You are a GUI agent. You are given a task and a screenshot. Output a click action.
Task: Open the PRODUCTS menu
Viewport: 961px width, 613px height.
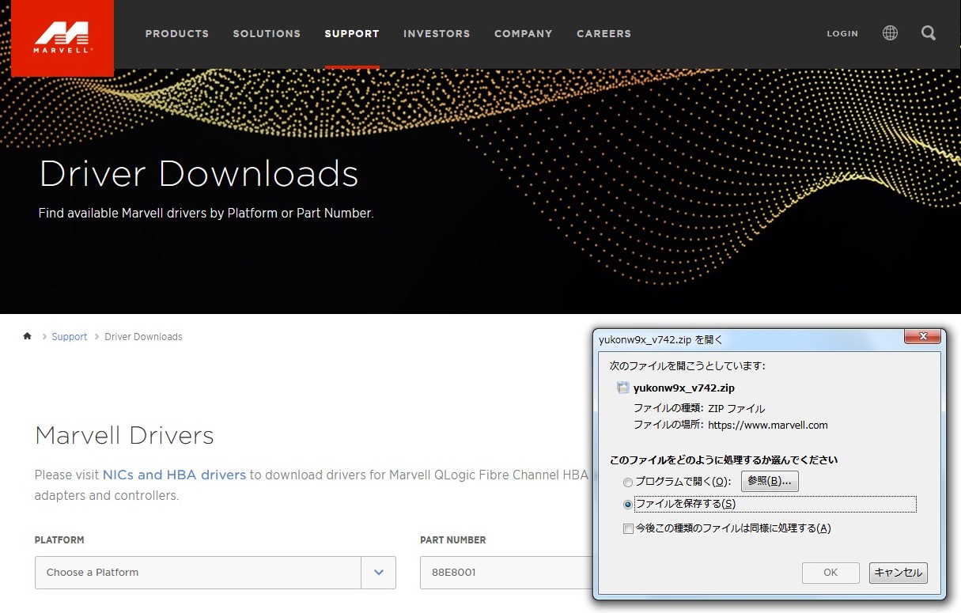[x=177, y=33]
